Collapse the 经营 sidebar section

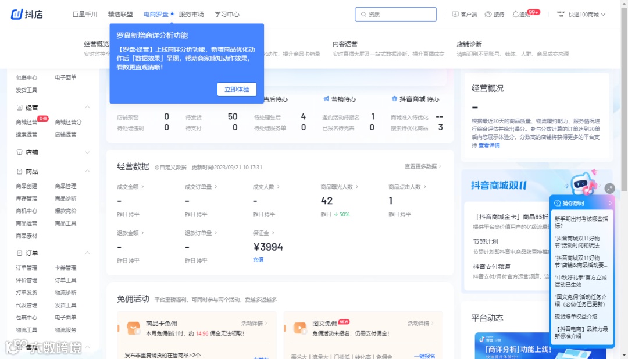click(87, 107)
